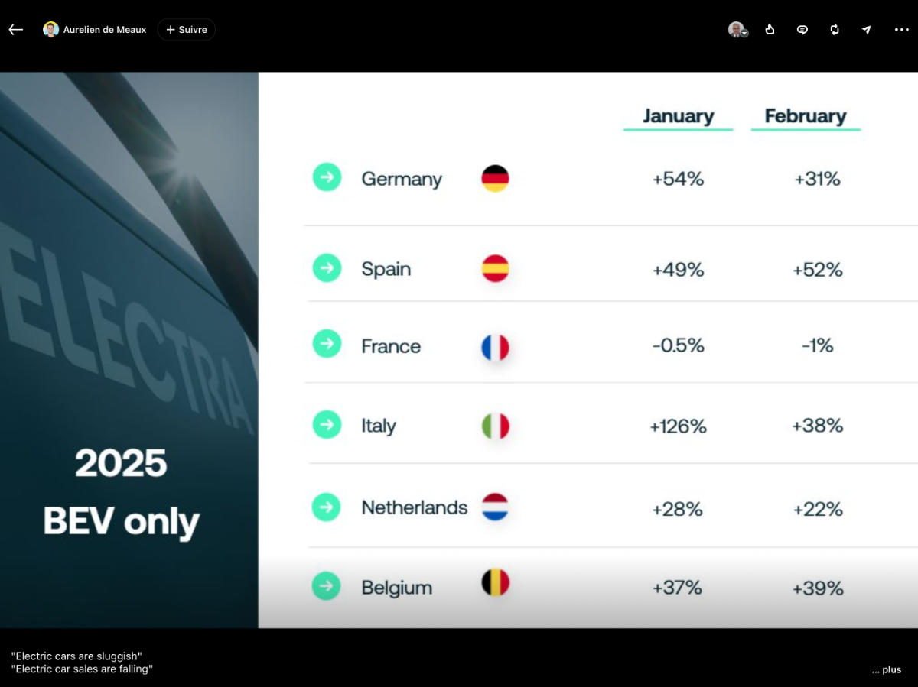Send post using paper plane icon
The height and width of the screenshot is (687, 918).
tap(866, 30)
